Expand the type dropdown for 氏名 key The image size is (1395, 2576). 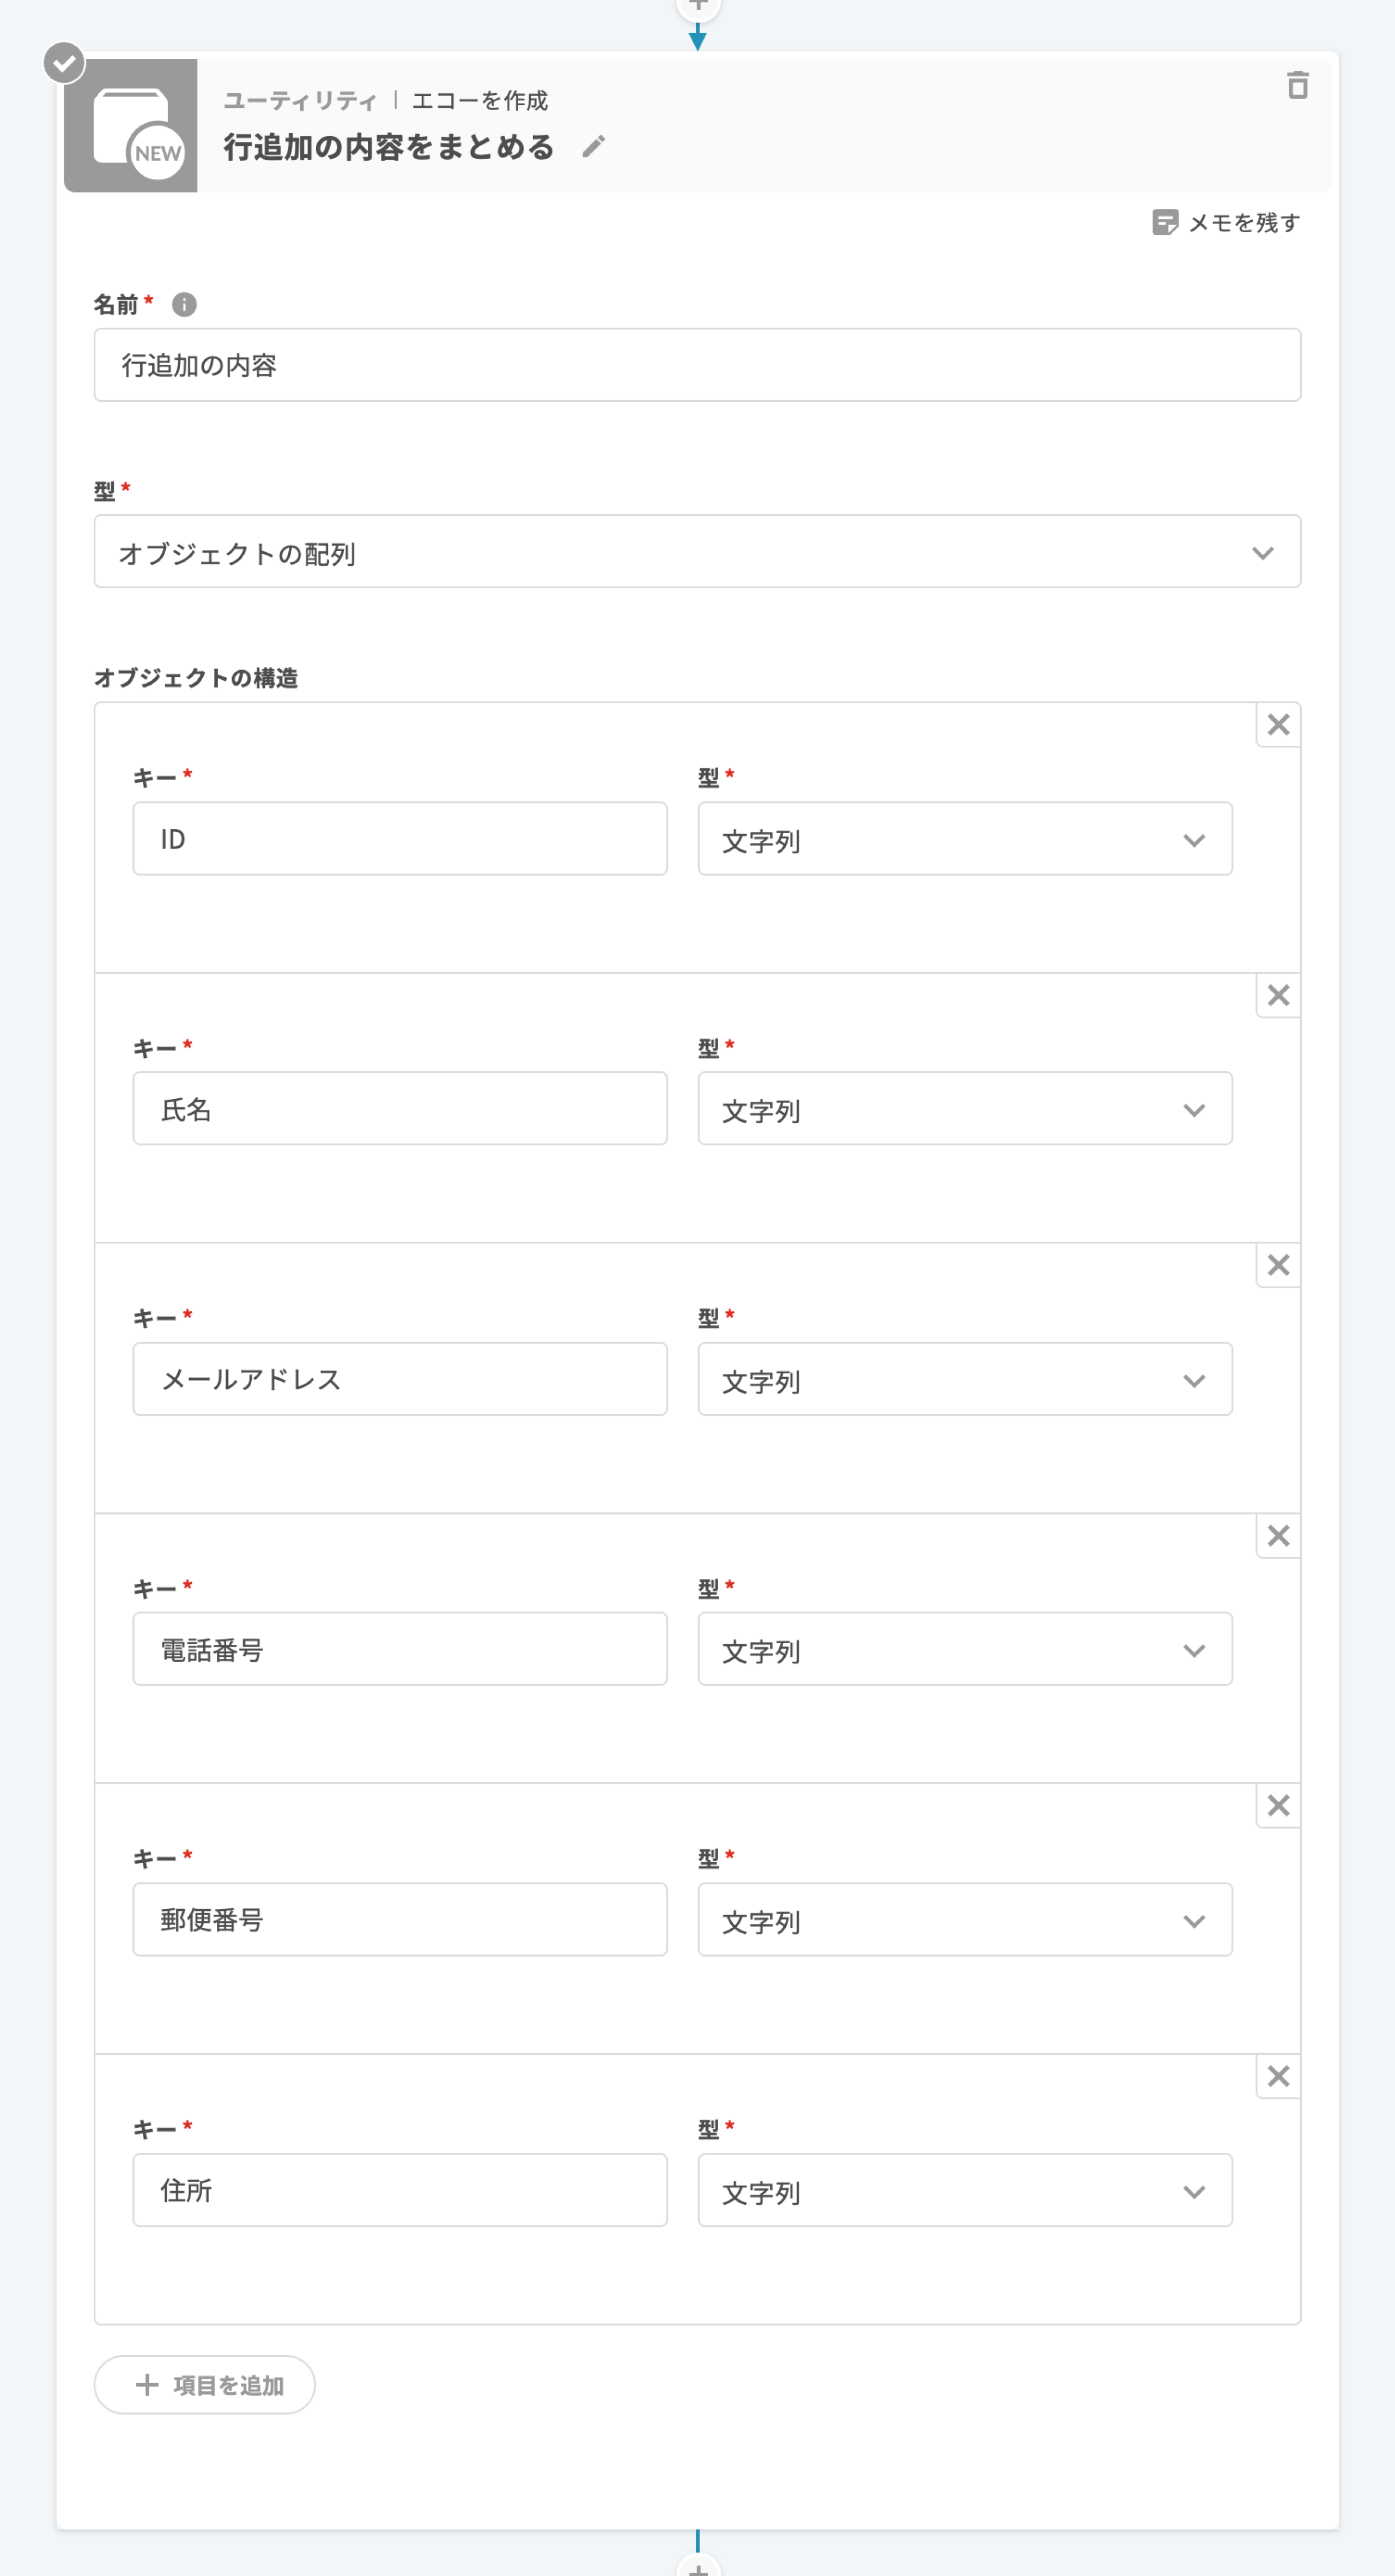tap(965, 1109)
